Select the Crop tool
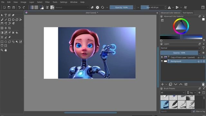The height and width of the screenshot is (116, 206). [9, 28]
